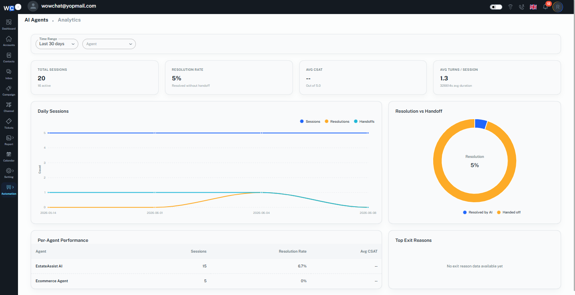This screenshot has height=295, width=575.
Task: Toggle Handoffs series in chart legend
Action: (364, 122)
